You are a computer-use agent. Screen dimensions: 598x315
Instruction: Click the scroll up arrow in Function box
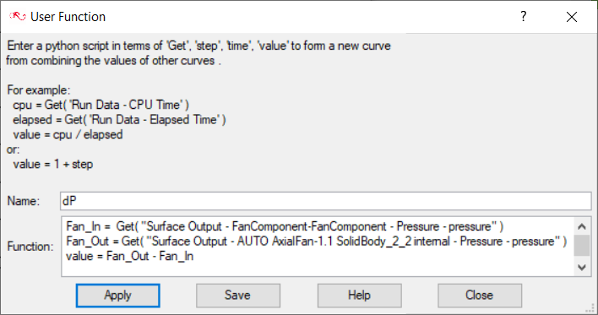coord(582,226)
